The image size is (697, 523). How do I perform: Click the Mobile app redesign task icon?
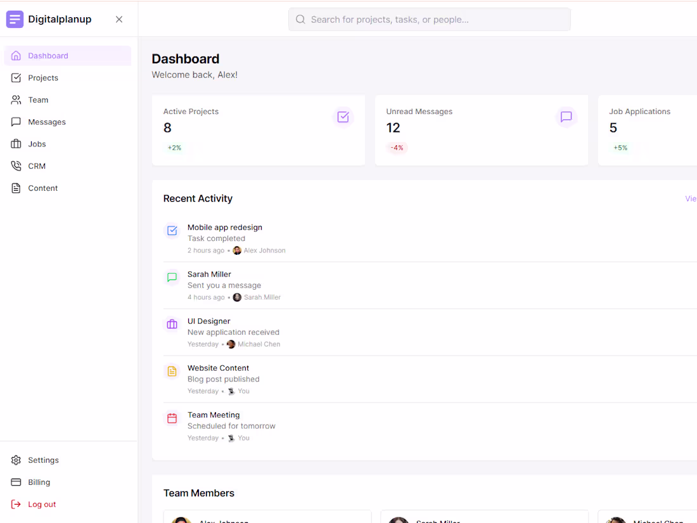pyautogui.click(x=172, y=230)
